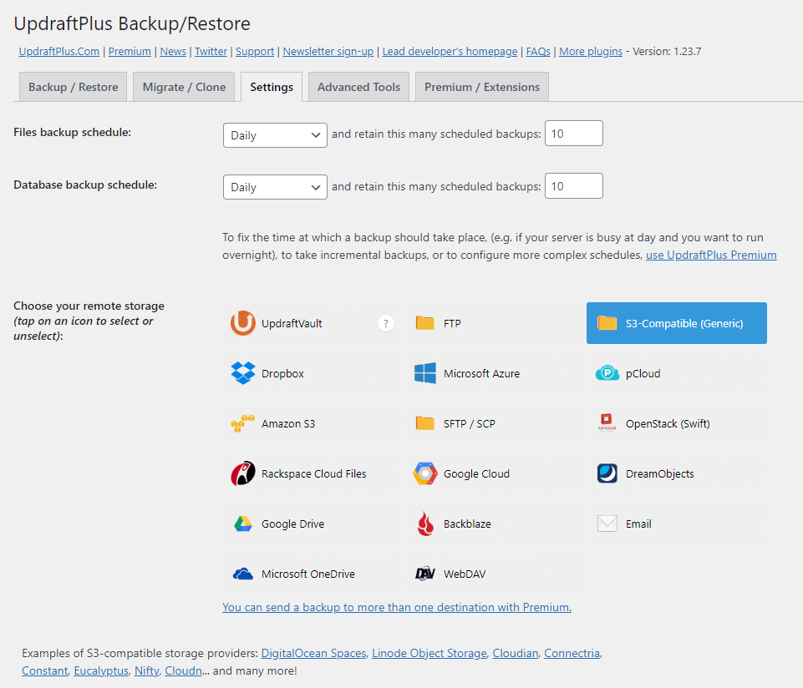This screenshot has width=803, height=688.
Task: Open the Migrate / Clone tab
Action: (184, 87)
